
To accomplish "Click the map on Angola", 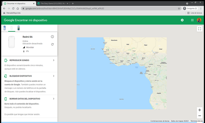I will [x=159, y=93].
